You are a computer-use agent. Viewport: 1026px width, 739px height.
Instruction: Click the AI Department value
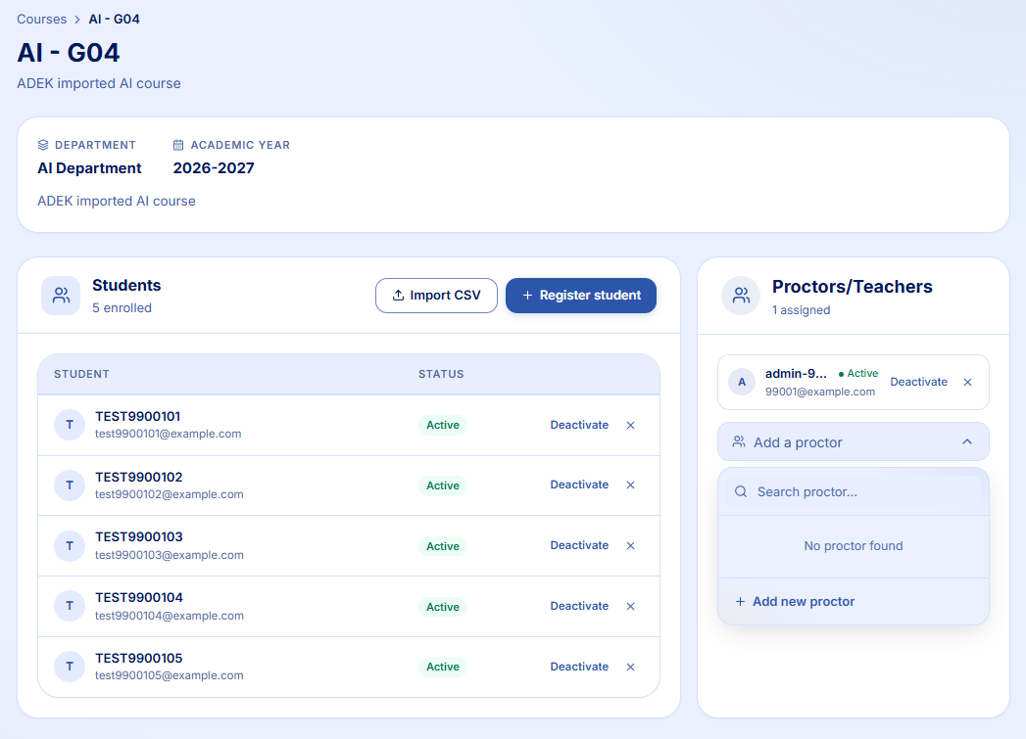(89, 168)
